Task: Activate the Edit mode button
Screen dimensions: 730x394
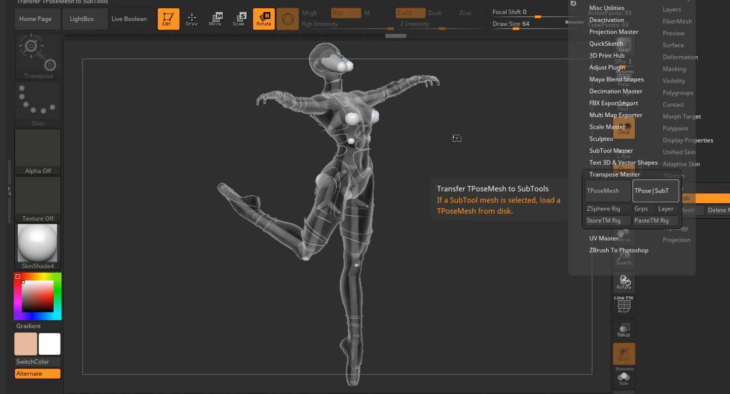Action: coord(168,19)
